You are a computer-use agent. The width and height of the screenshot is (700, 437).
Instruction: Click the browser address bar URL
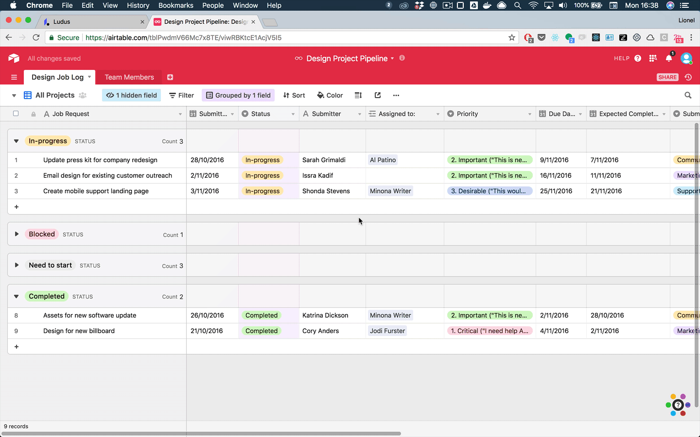[183, 37]
